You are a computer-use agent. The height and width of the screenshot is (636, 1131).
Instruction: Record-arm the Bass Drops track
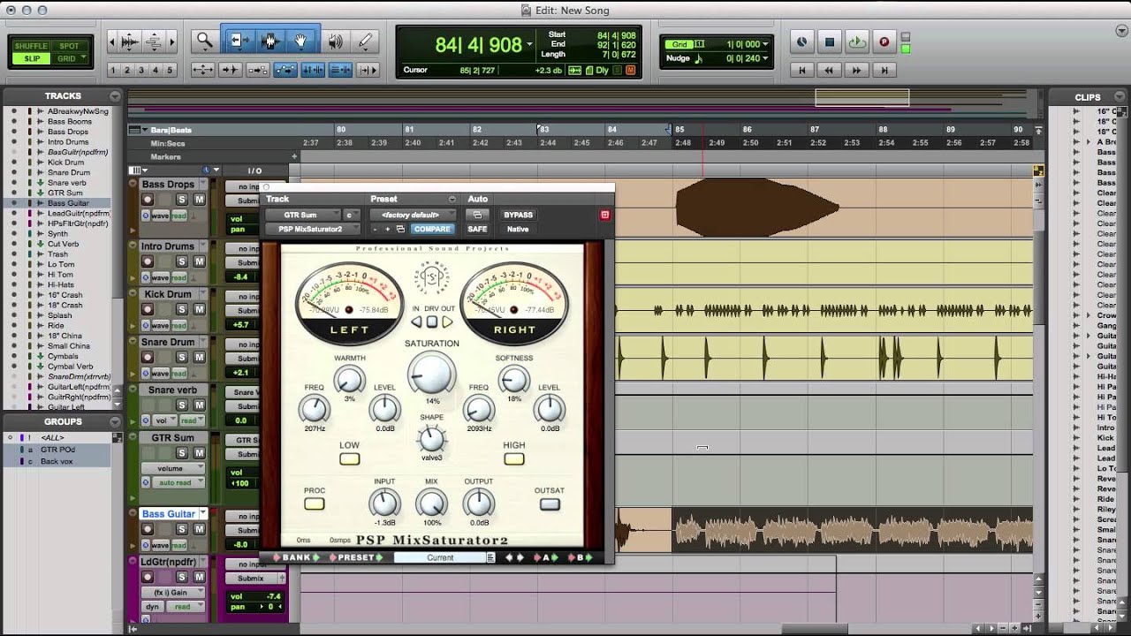point(148,200)
